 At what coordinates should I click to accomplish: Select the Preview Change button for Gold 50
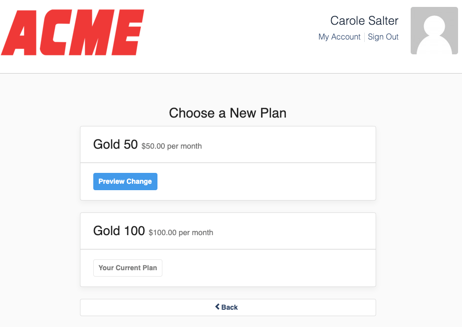[x=125, y=181]
